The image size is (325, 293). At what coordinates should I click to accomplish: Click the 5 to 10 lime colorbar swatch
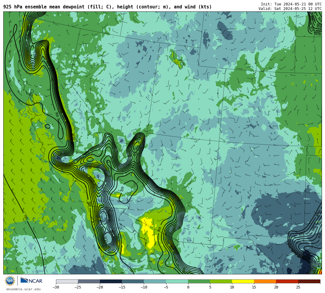(221, 281)
